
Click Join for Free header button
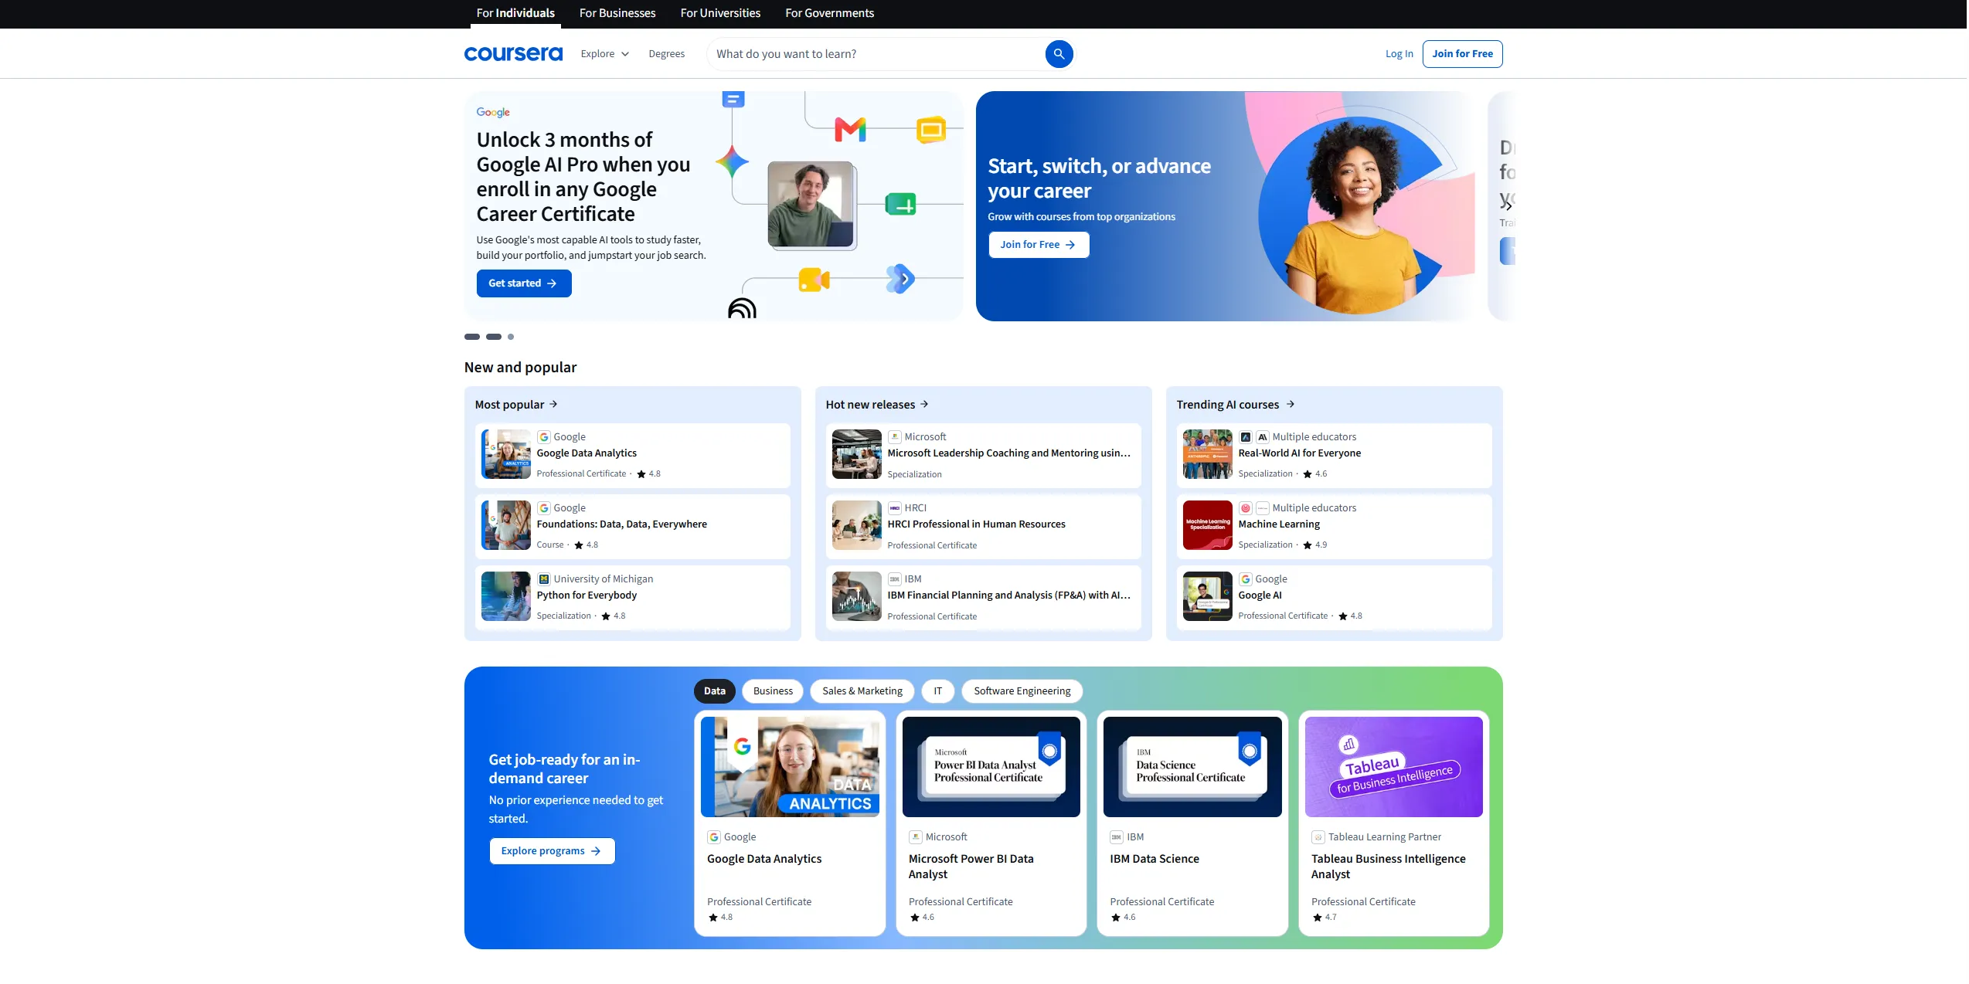[x=1462, y=54]
